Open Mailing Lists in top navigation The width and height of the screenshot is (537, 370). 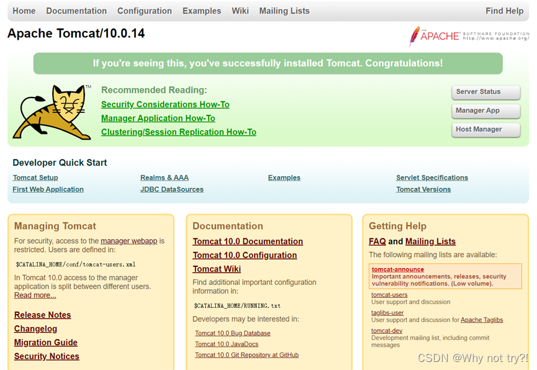[284, 11]
